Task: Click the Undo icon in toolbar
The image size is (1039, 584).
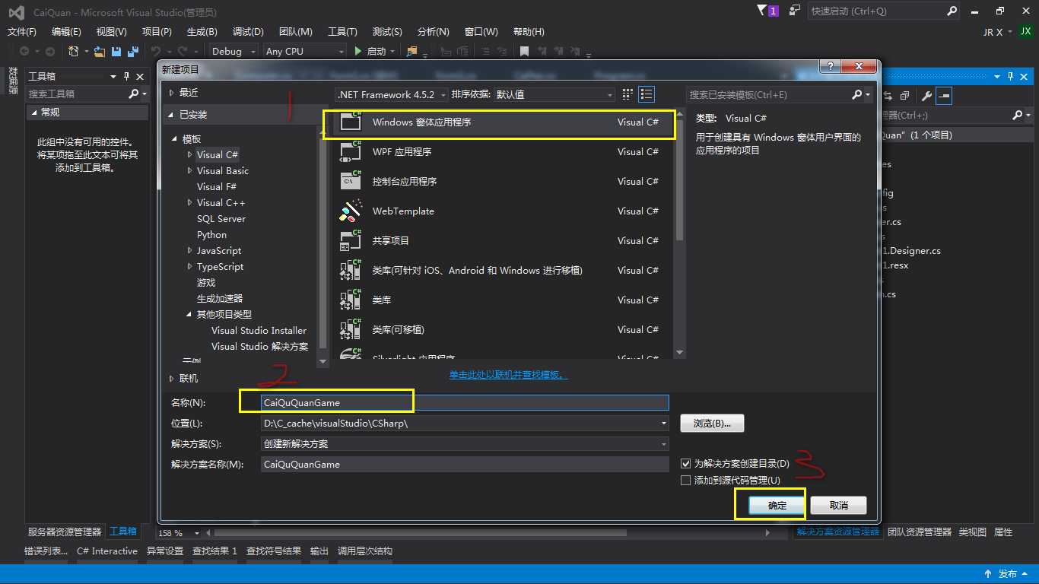Action: [156, 51]
